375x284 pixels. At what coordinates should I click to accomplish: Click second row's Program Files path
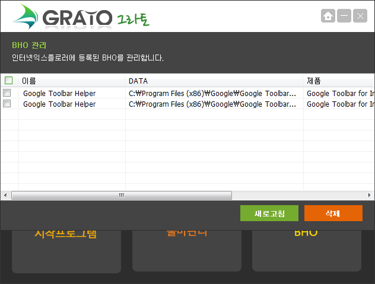coord(212,104)
